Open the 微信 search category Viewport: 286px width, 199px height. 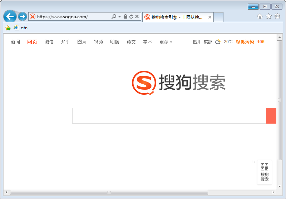coord(49,42)
